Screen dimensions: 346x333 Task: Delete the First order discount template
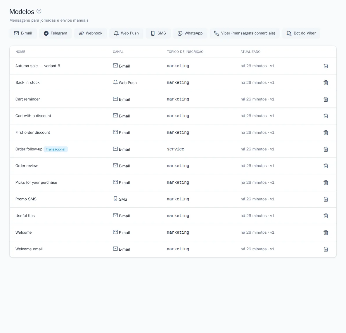point(326,133)
